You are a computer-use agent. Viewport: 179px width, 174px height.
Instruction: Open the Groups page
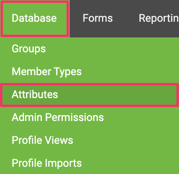click(x=29, y=49)
